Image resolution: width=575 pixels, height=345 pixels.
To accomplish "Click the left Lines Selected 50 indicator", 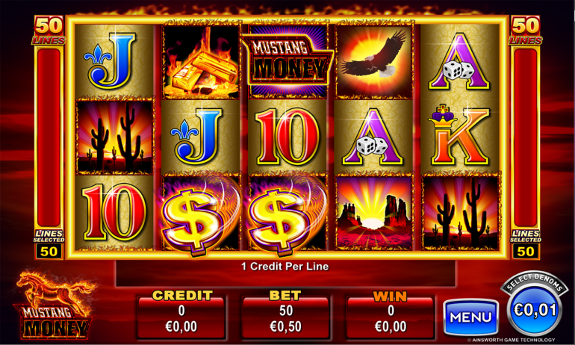I will click(49, 244).
